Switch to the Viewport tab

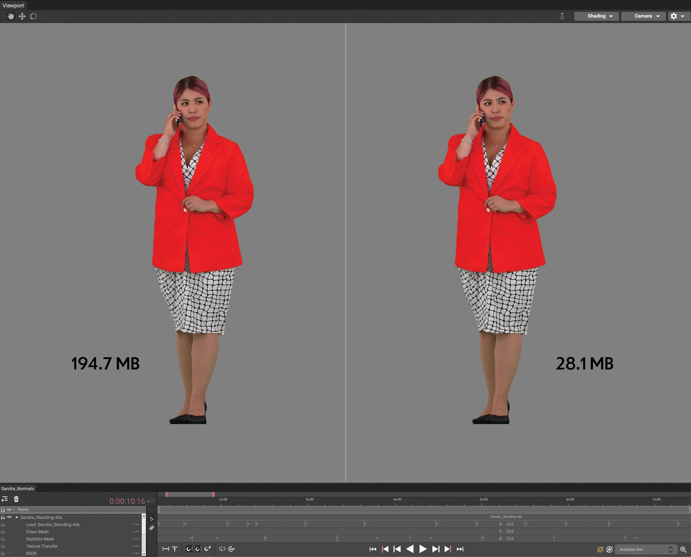[x=13, y=5]
